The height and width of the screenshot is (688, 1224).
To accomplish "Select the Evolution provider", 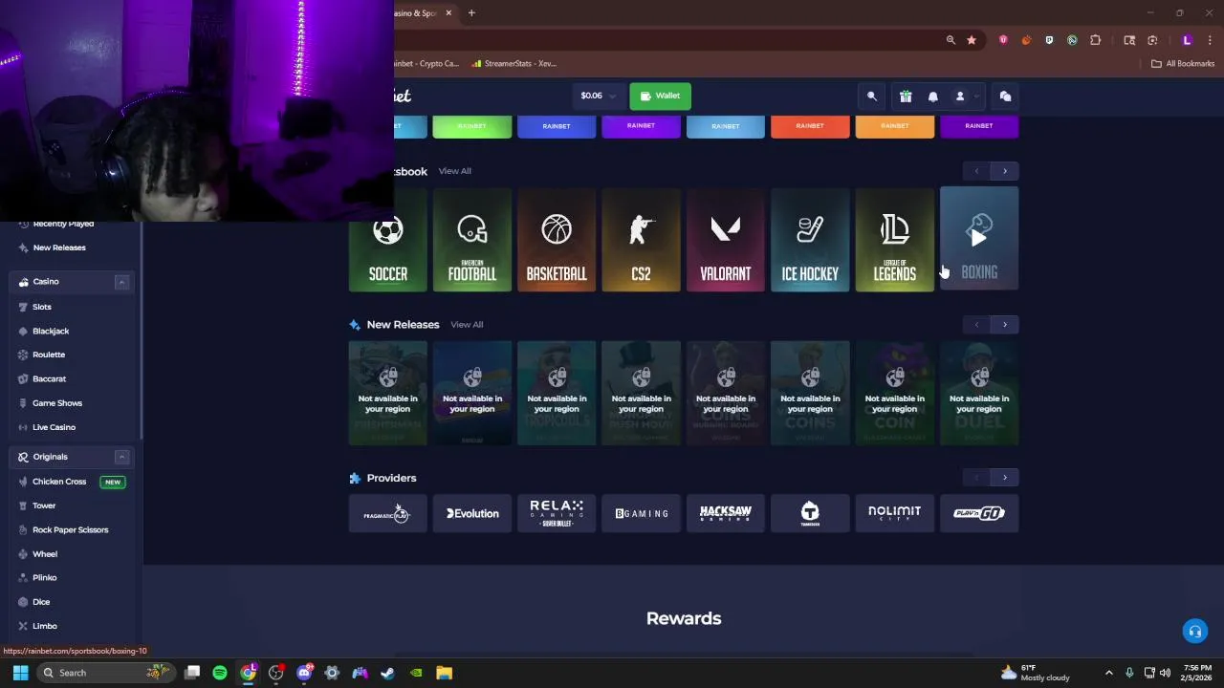I will pos(472,513).
